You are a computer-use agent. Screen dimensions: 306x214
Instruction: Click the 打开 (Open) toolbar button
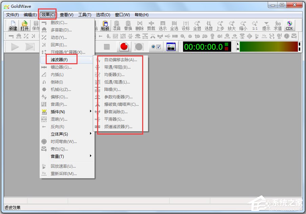point(25,26)
